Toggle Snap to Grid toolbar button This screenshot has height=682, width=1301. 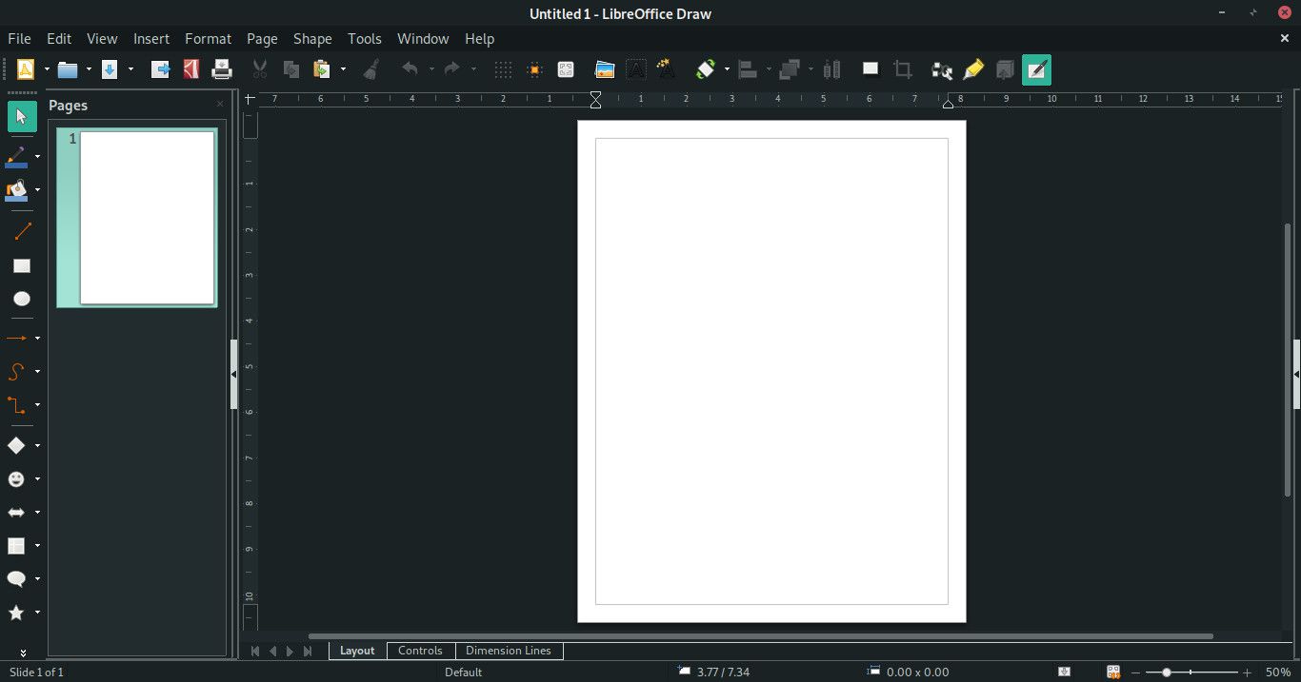[x=534, y=69]
